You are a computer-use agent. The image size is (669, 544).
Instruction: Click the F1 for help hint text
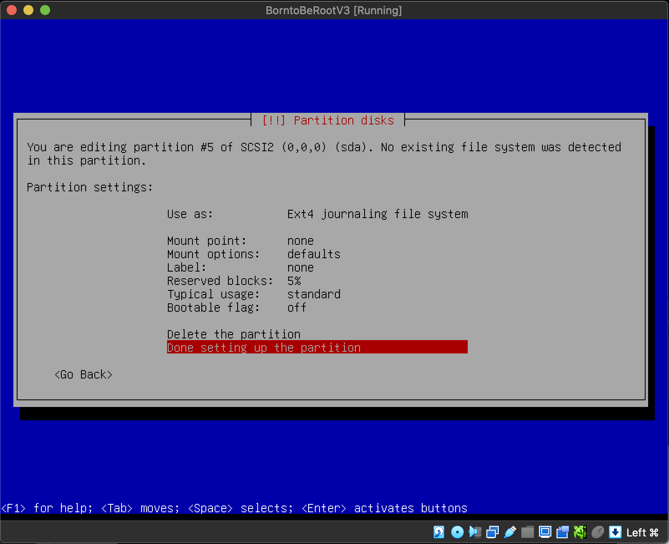click(x=47, y=508)
